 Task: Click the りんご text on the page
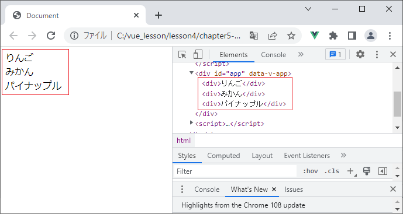coord(19,58)
